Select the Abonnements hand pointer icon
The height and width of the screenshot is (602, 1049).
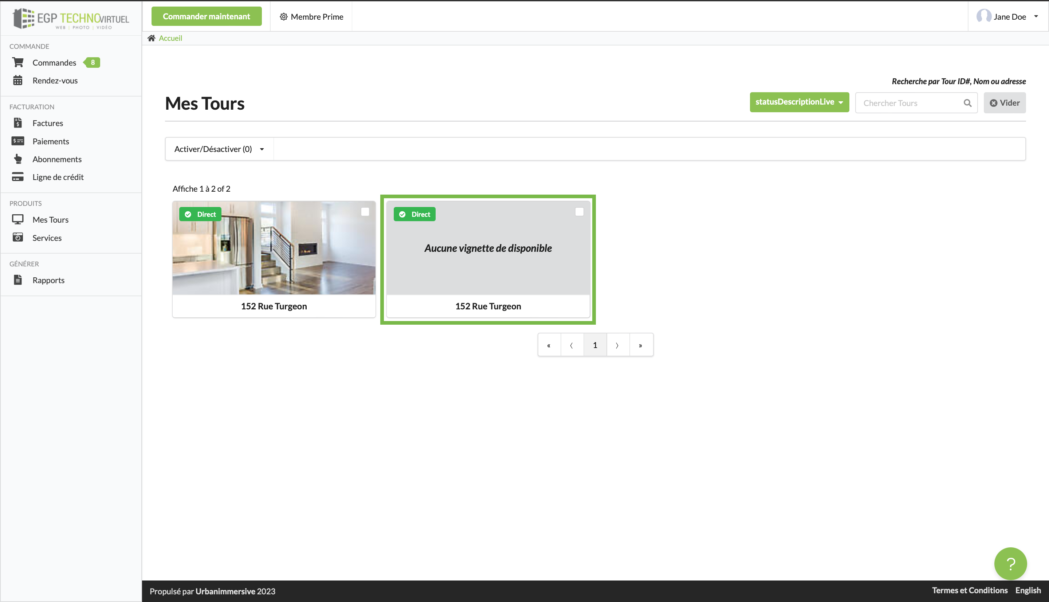18,159
